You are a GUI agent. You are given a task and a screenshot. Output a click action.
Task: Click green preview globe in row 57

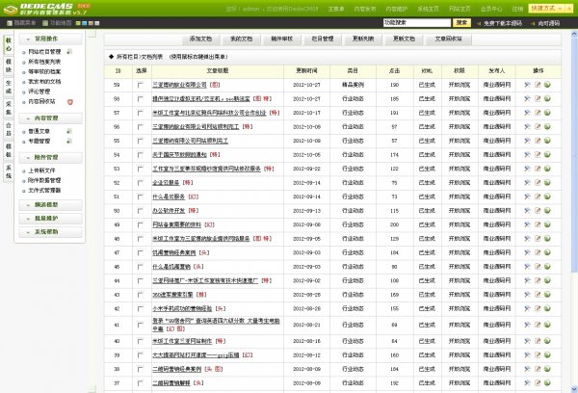(547, 113)
